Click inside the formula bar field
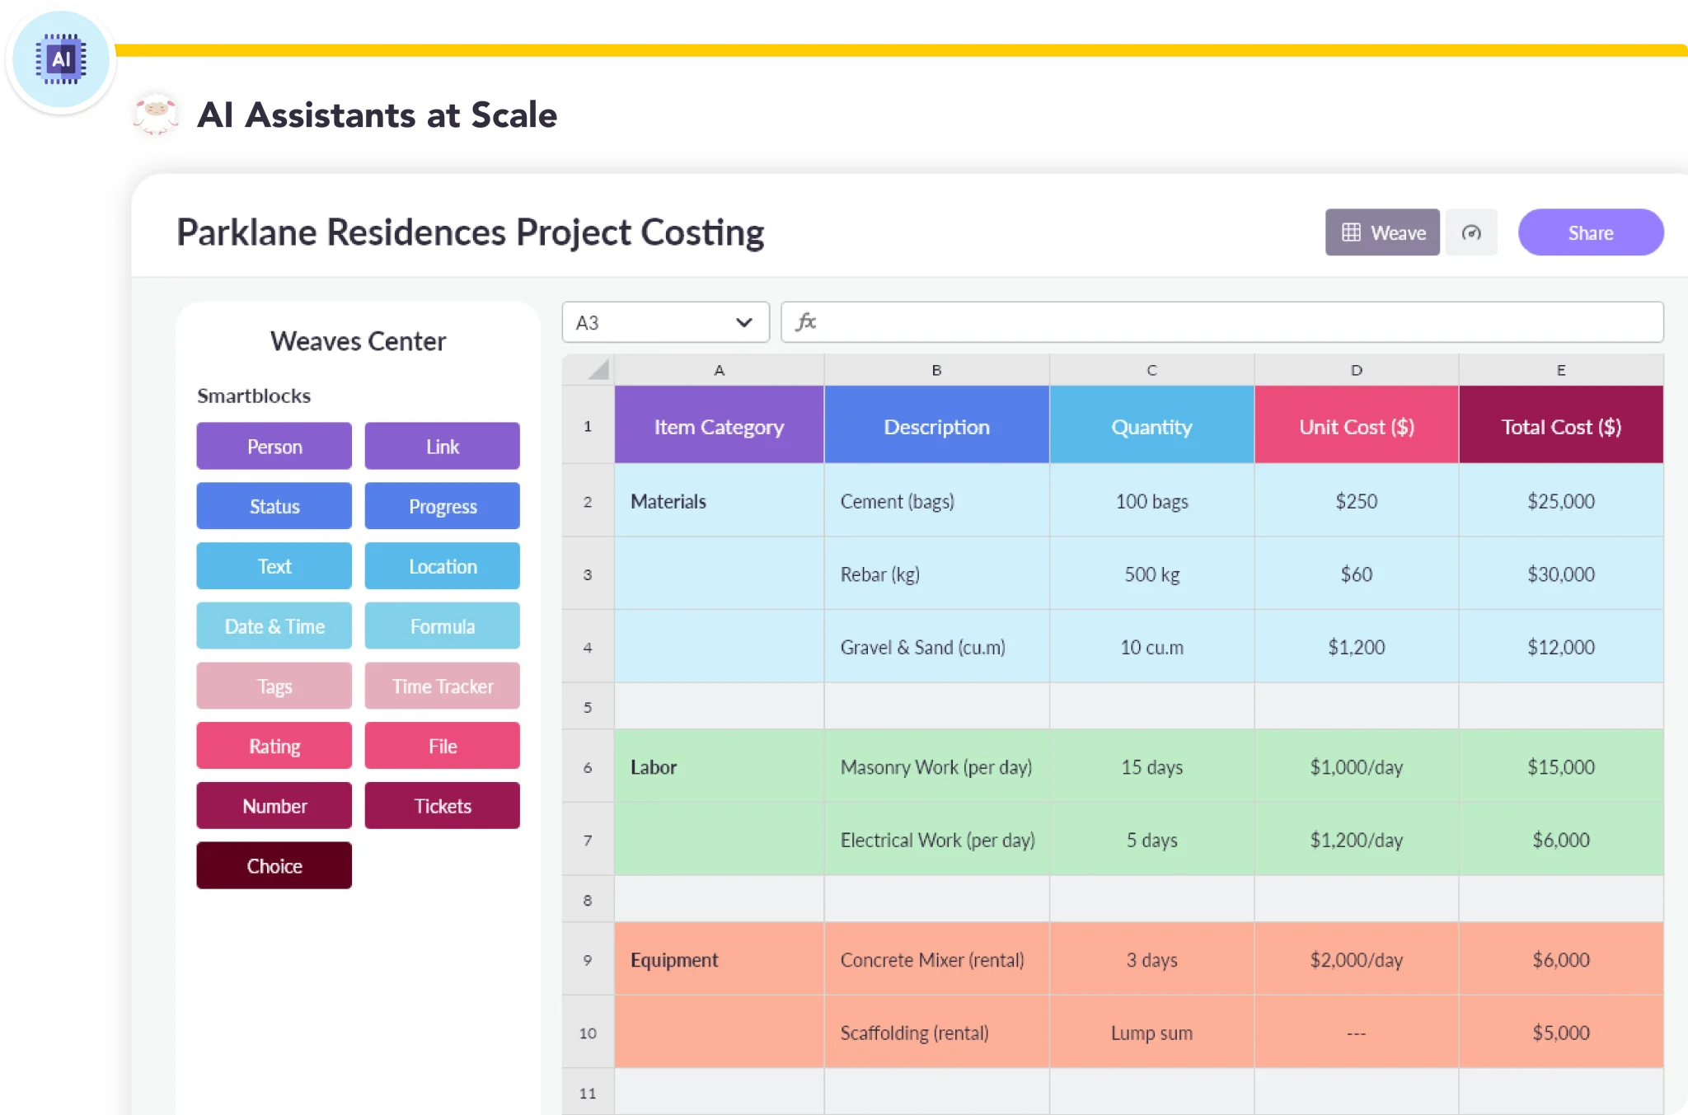 tap(1236, 322)
